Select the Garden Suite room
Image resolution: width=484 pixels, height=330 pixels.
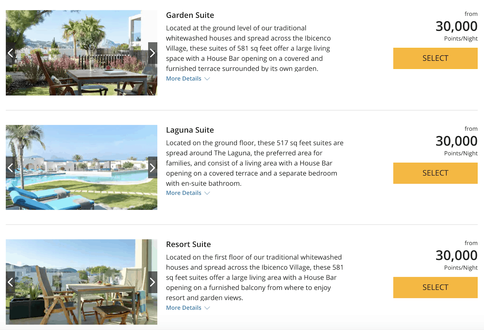435,58
